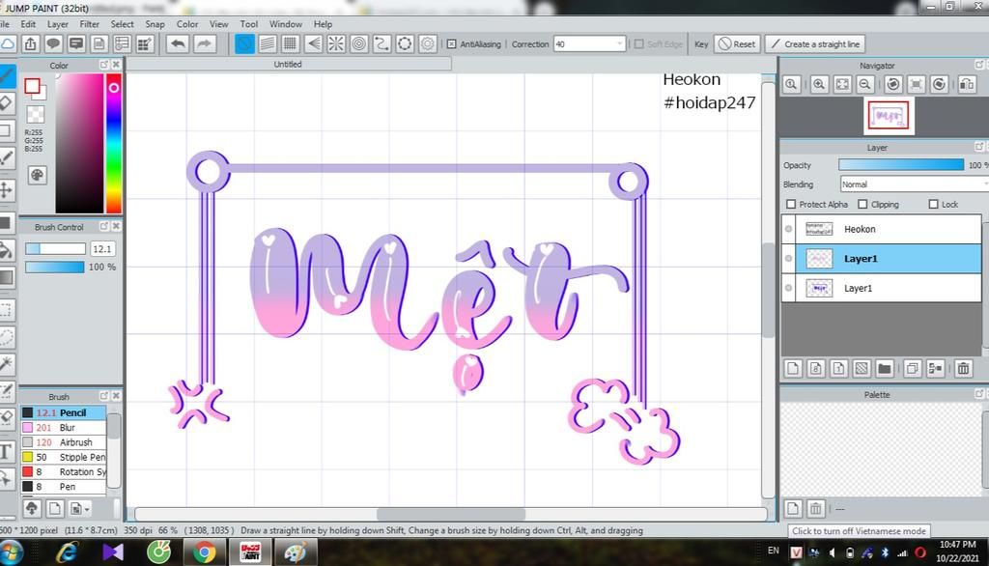Viewport: 989px width, 566px height.
Task: Open the color palette round icon in Color panel
Action: pos(38,176)
